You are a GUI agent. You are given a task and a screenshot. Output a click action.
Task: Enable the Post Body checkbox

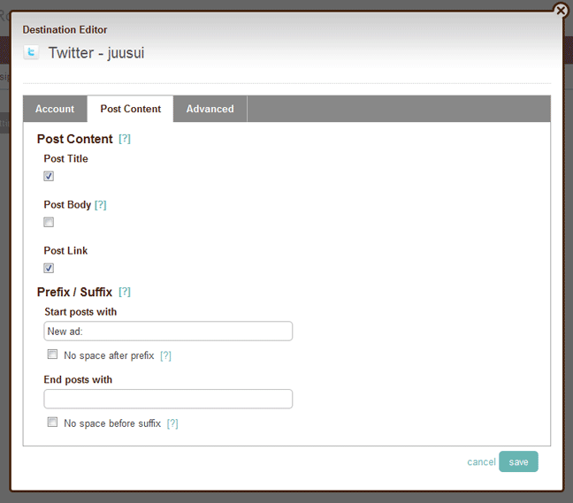click(x=49, y=222)
